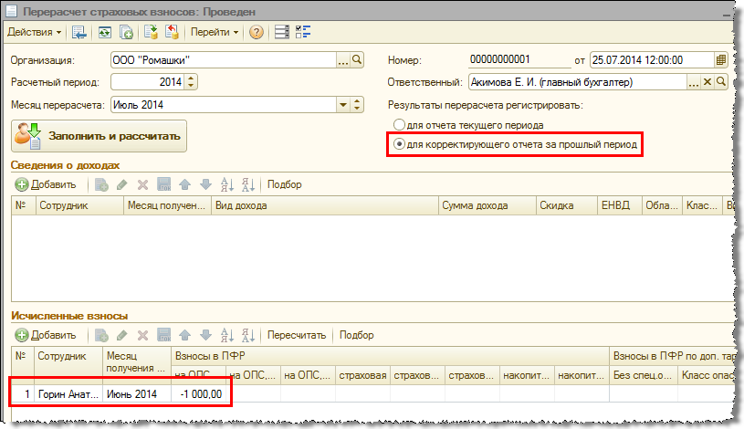Image resolution: width=744 pixels, height=429 pixels.
Task: Click the move down arrow in Сведения о доходах
Action: pos(205,184)
